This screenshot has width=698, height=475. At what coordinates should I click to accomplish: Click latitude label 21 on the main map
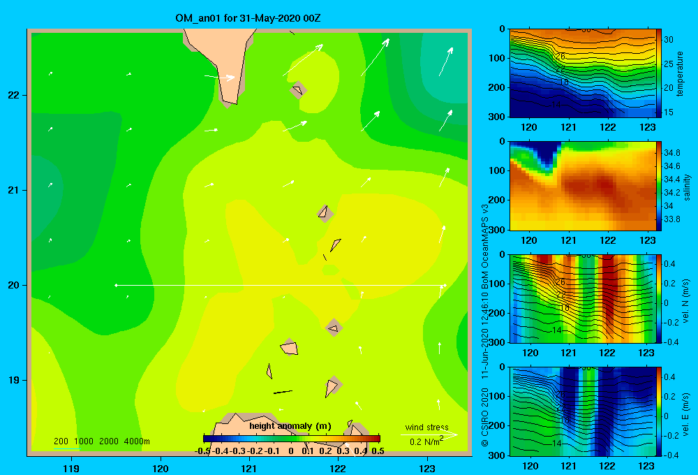coord(14,190)
